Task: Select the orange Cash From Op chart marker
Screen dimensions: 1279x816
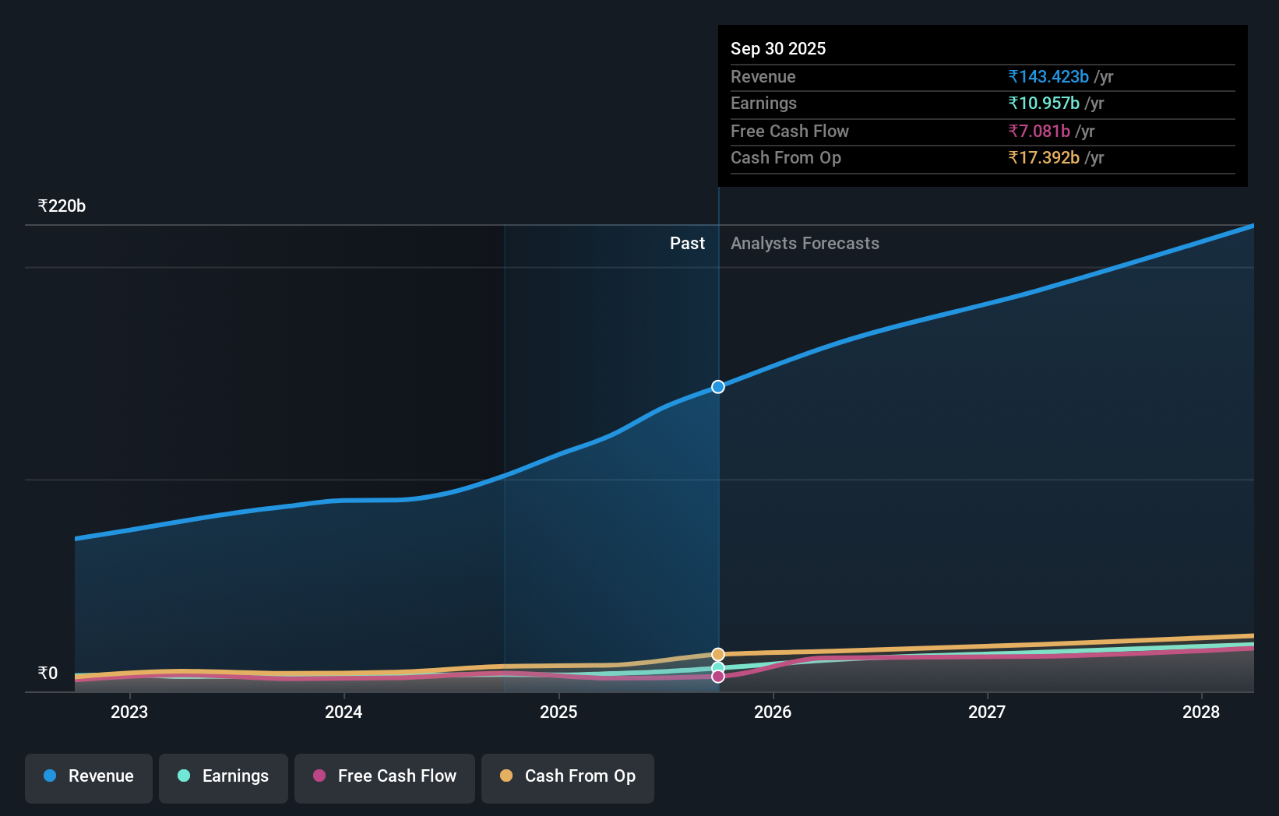Action: 717,653
